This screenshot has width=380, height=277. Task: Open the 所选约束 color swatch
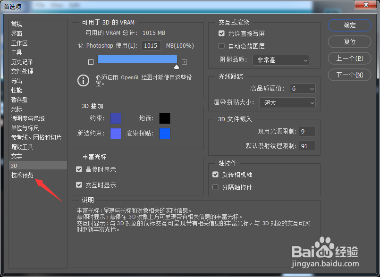point(116,134)
